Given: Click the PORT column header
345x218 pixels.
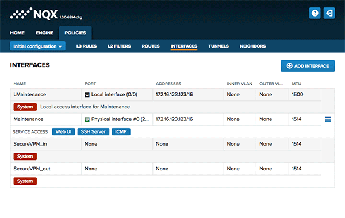Looking at the screenshot, I should (x=90, y=84).
